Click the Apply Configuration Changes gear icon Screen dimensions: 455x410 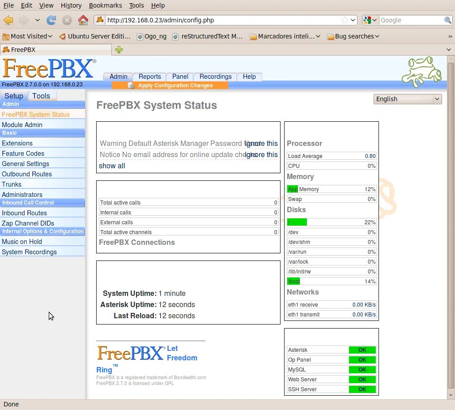pos(131,85)
